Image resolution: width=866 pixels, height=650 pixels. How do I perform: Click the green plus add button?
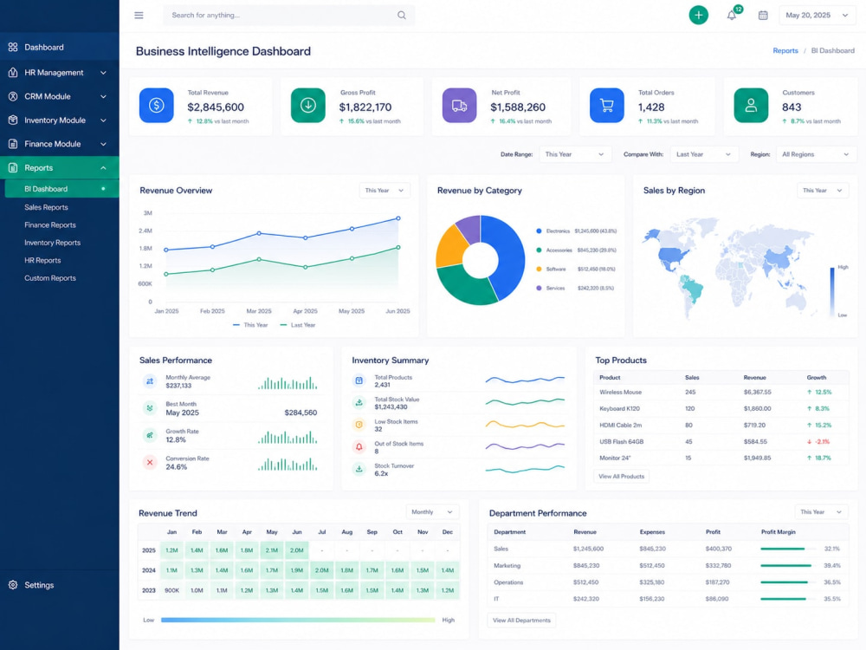698,15
